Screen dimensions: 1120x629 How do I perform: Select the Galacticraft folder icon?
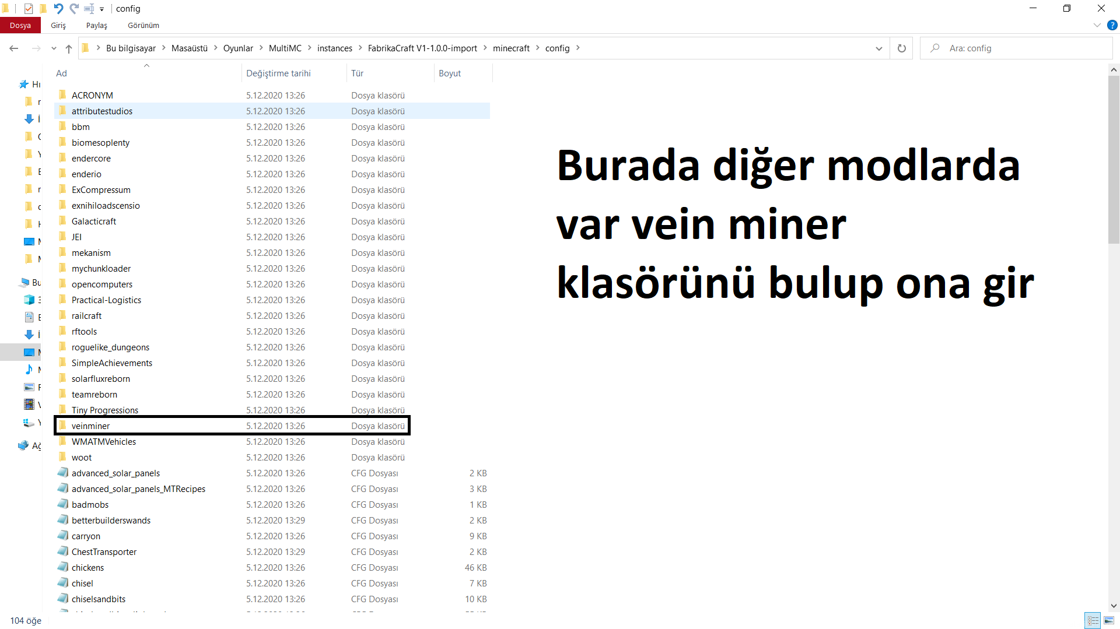[62, 221]
